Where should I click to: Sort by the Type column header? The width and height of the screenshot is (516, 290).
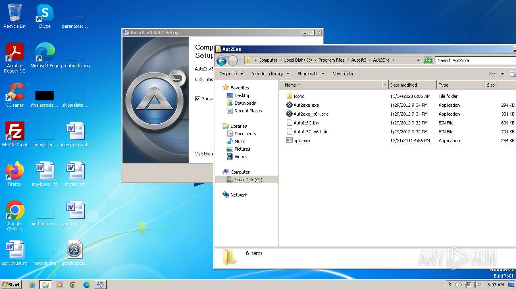461,85
